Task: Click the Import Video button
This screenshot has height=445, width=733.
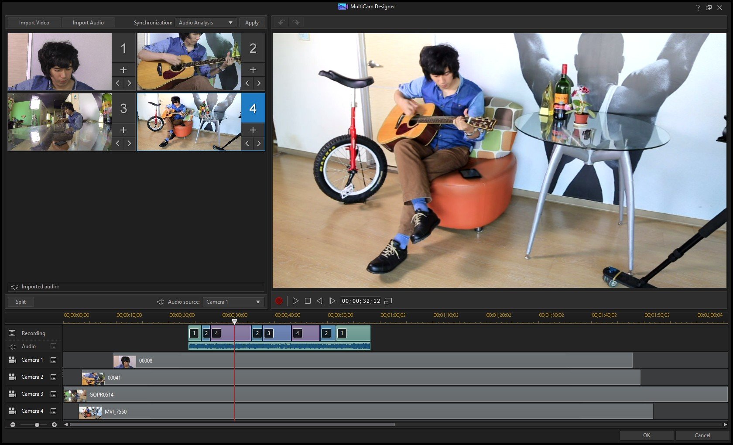Action: coord(34,22)
